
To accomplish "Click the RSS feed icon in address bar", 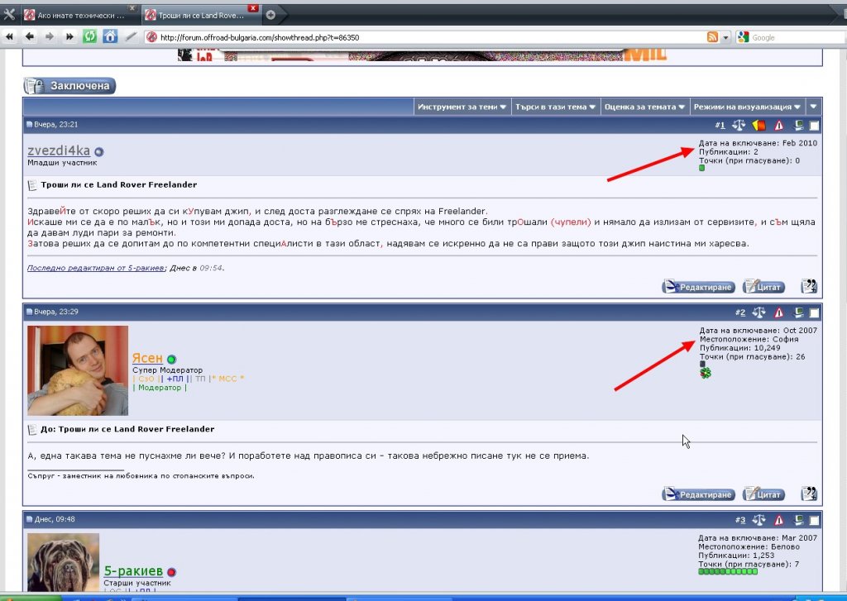I will point(712,36).
